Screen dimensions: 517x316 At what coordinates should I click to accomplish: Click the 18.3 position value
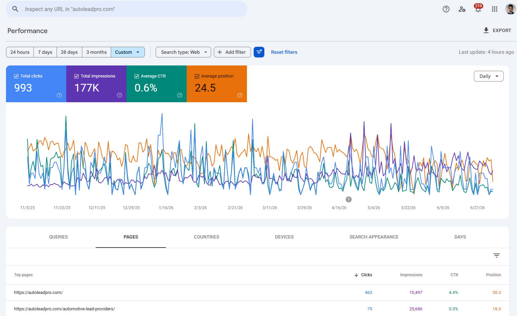(497, 309)
